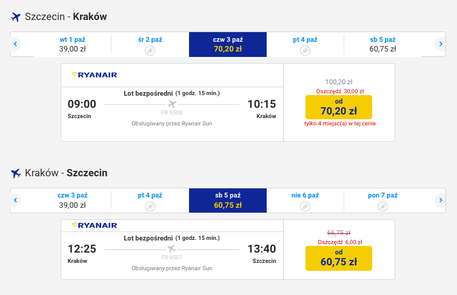457x295 pixels.
Task: Choose outbound sb 5 paź date 60,75 zł
Action: pos(382,44)
